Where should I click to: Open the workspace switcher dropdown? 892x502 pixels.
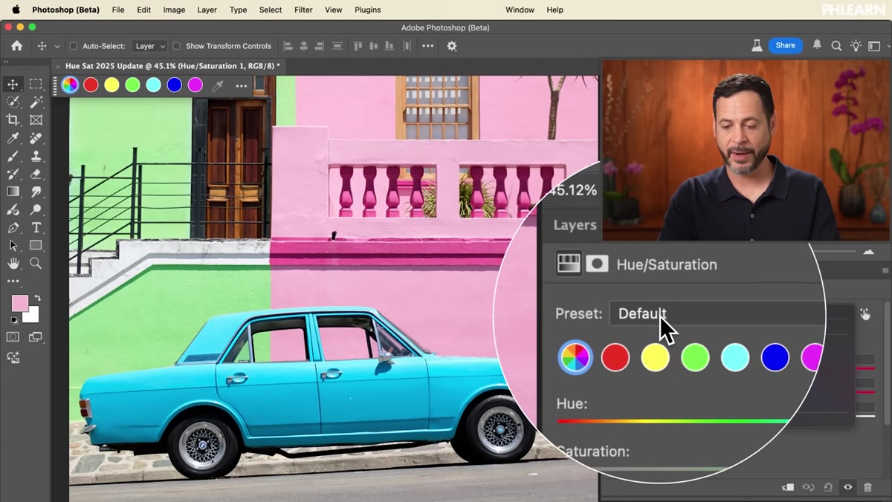875,46
